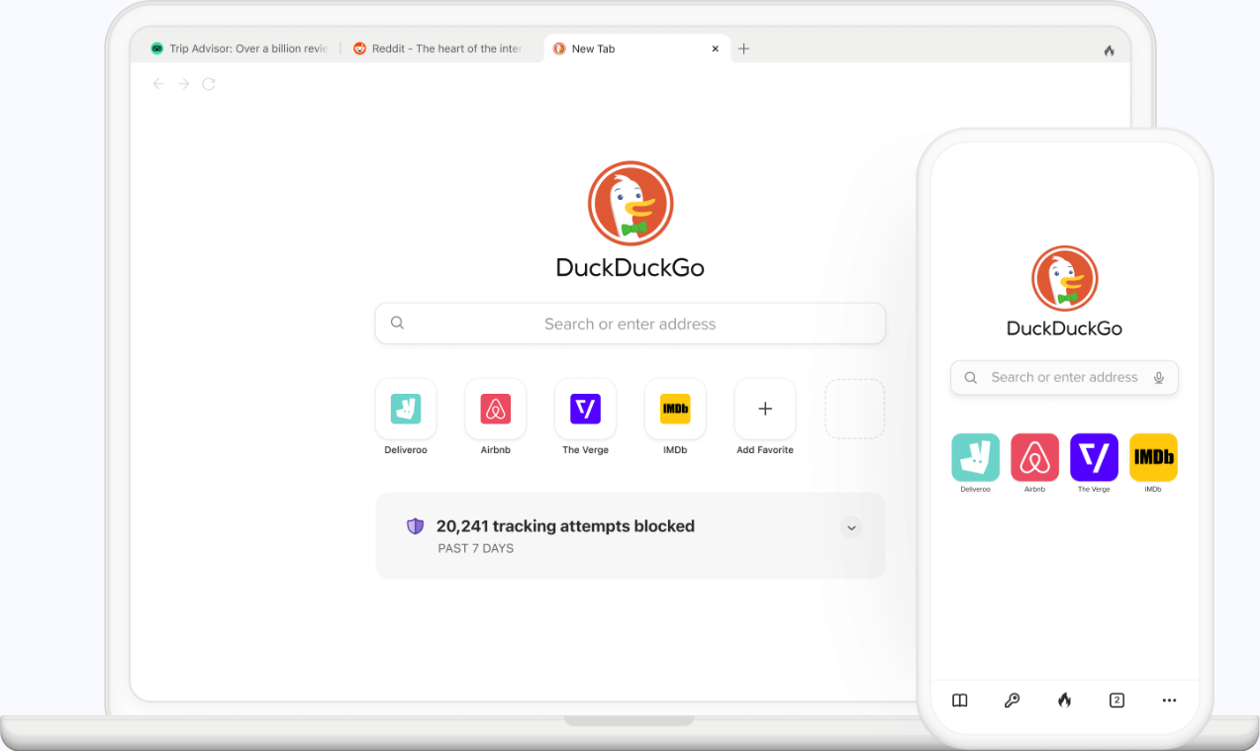
Task: Open passwords key icon on phone
Action: point(1012,701)
